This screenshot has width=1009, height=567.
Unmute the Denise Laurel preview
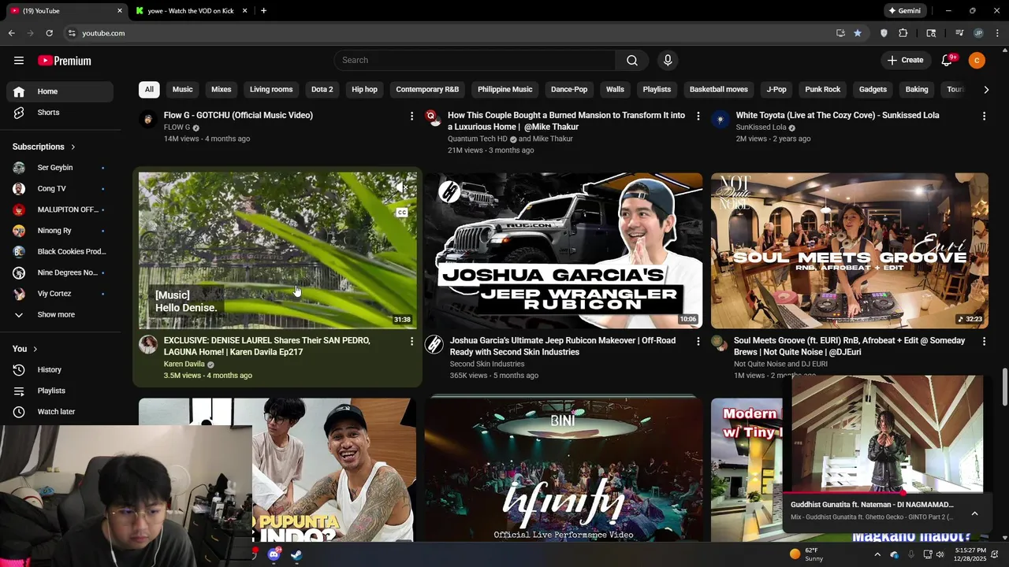click(401, 187)
